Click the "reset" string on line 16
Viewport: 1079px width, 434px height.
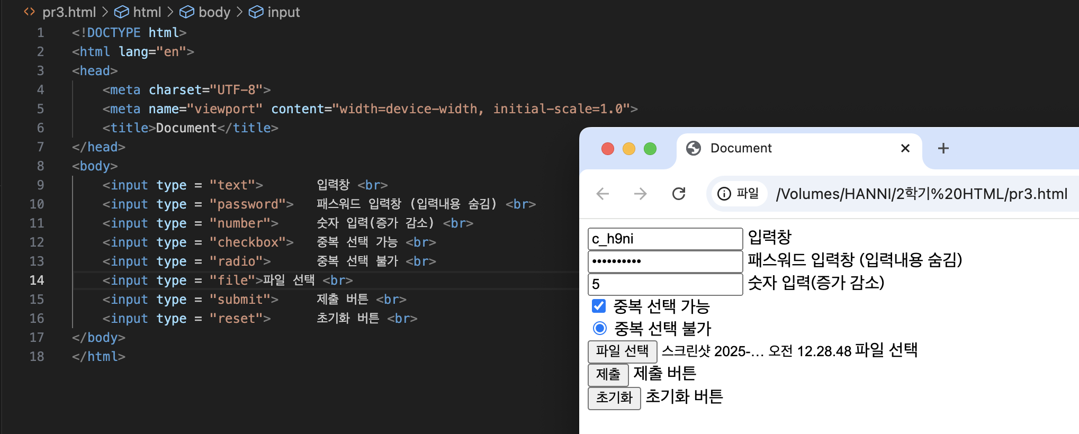click(x=240, y=318)
